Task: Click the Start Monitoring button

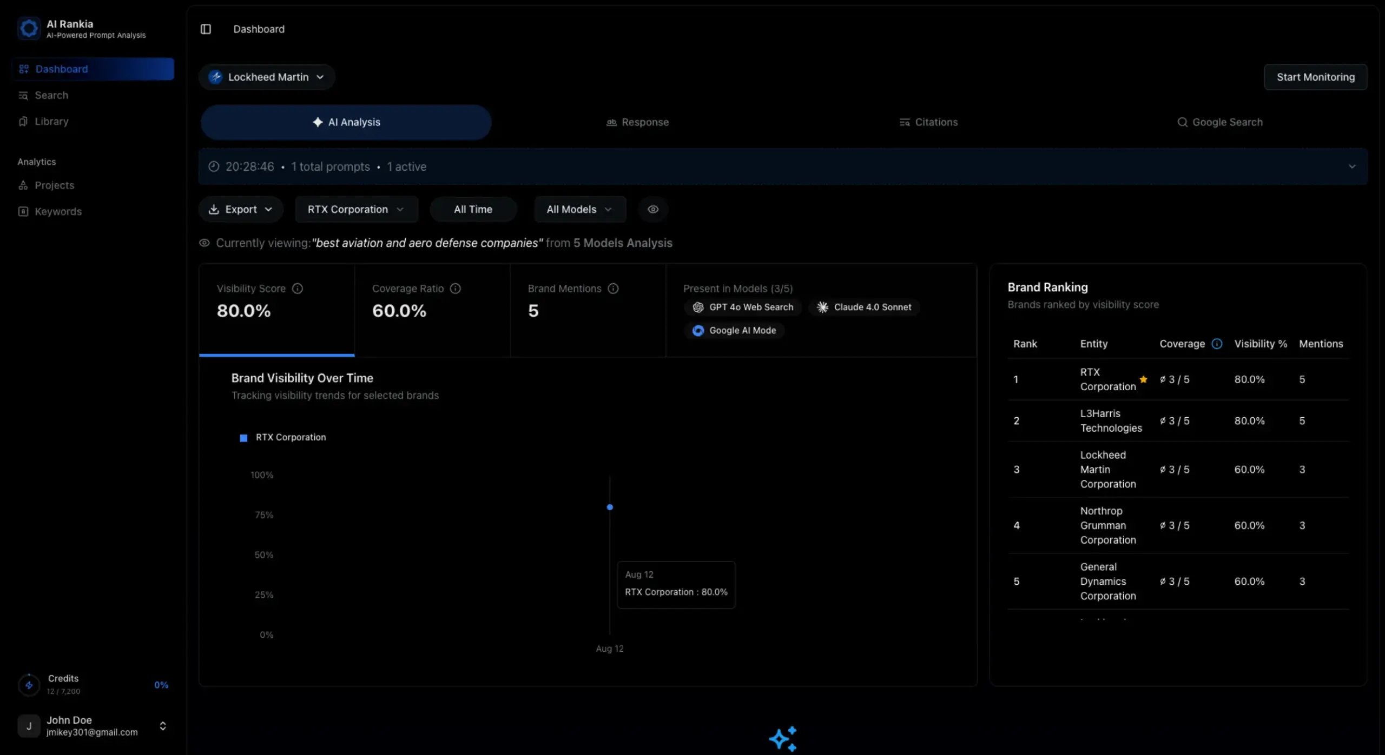Action: pos(1315,77)
